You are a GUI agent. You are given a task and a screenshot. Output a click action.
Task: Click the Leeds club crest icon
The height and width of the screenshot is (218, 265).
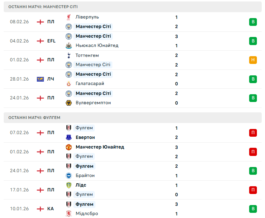pos(69,185)
